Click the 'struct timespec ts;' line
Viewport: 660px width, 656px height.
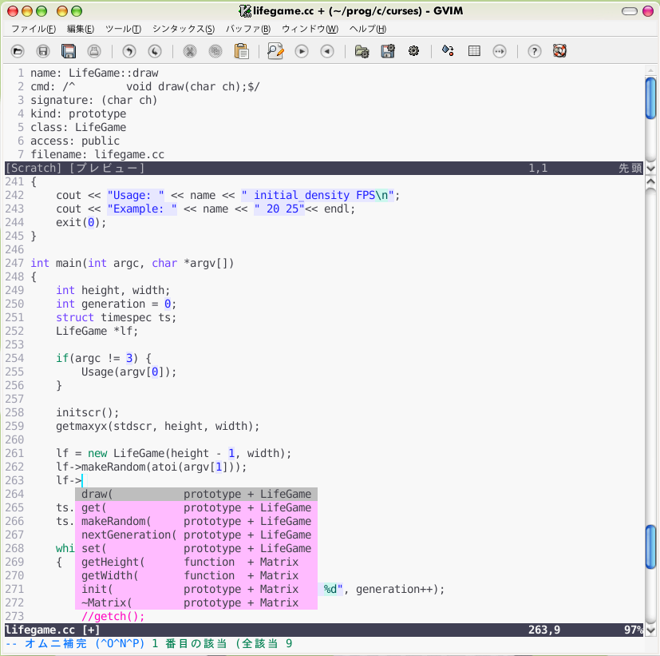[x=117, y=317]
